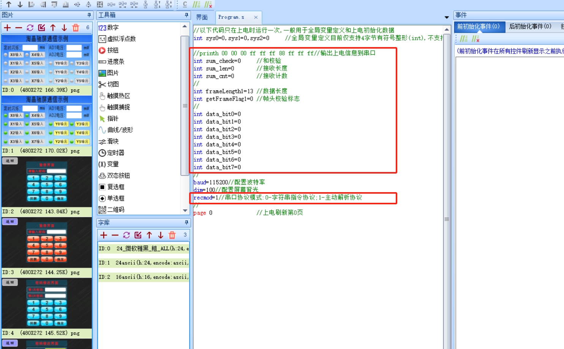Select the keypad picture thumbnail labeled ID:2

[47, 182]
